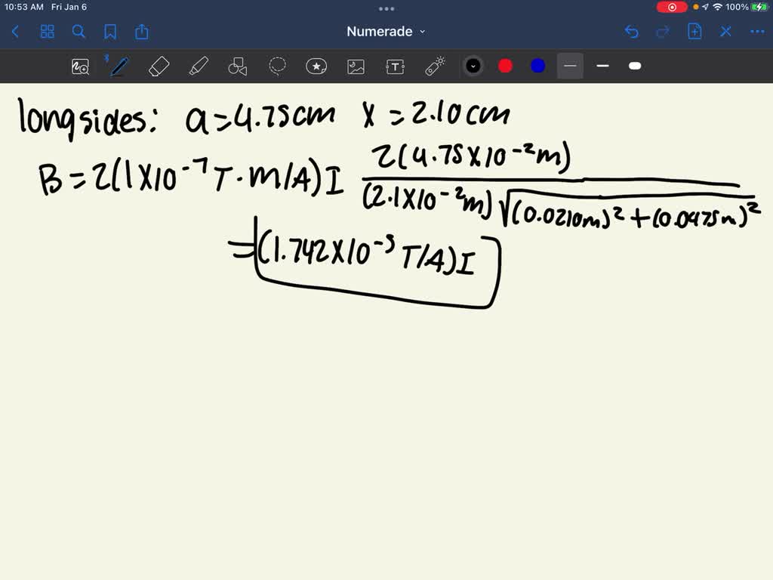
Task: Select the red ink color
Action: (505, 66)
